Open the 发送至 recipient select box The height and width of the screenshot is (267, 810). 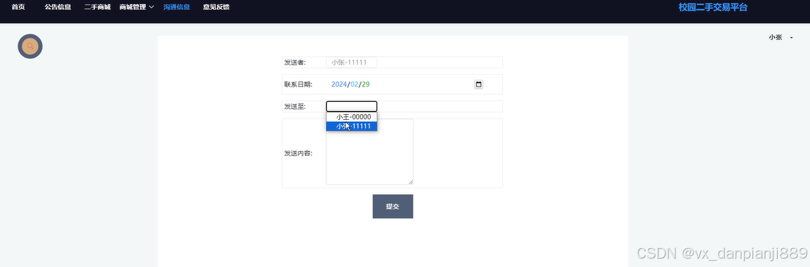click(x=351, y=106)
